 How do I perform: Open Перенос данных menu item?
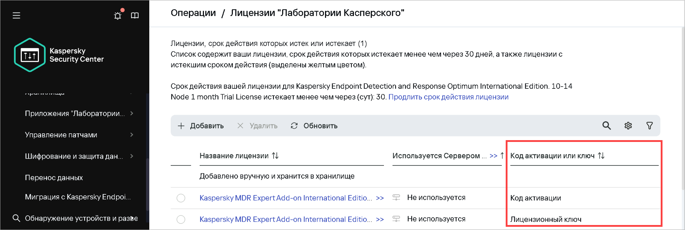click(54, 178)
